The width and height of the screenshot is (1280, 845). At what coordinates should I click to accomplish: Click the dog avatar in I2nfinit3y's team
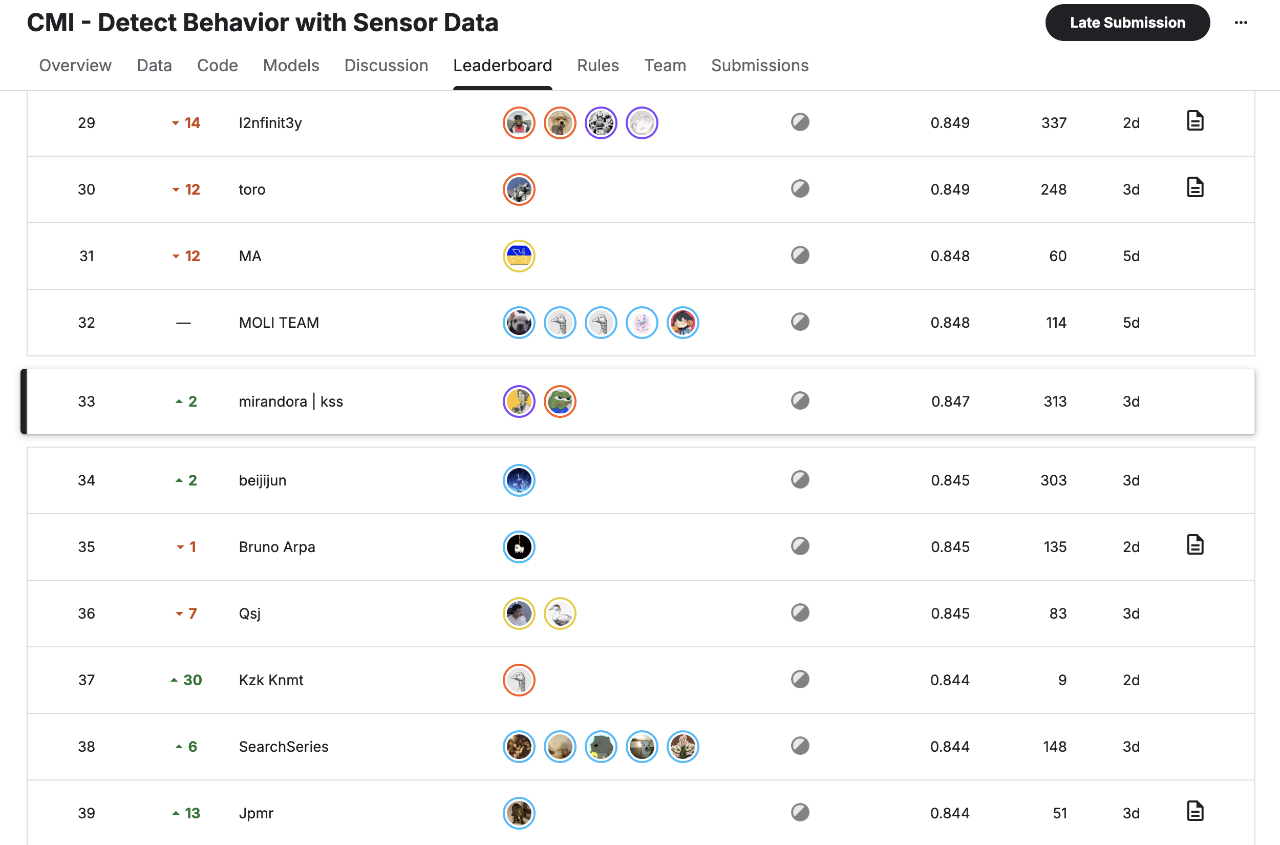click(560, 123)
